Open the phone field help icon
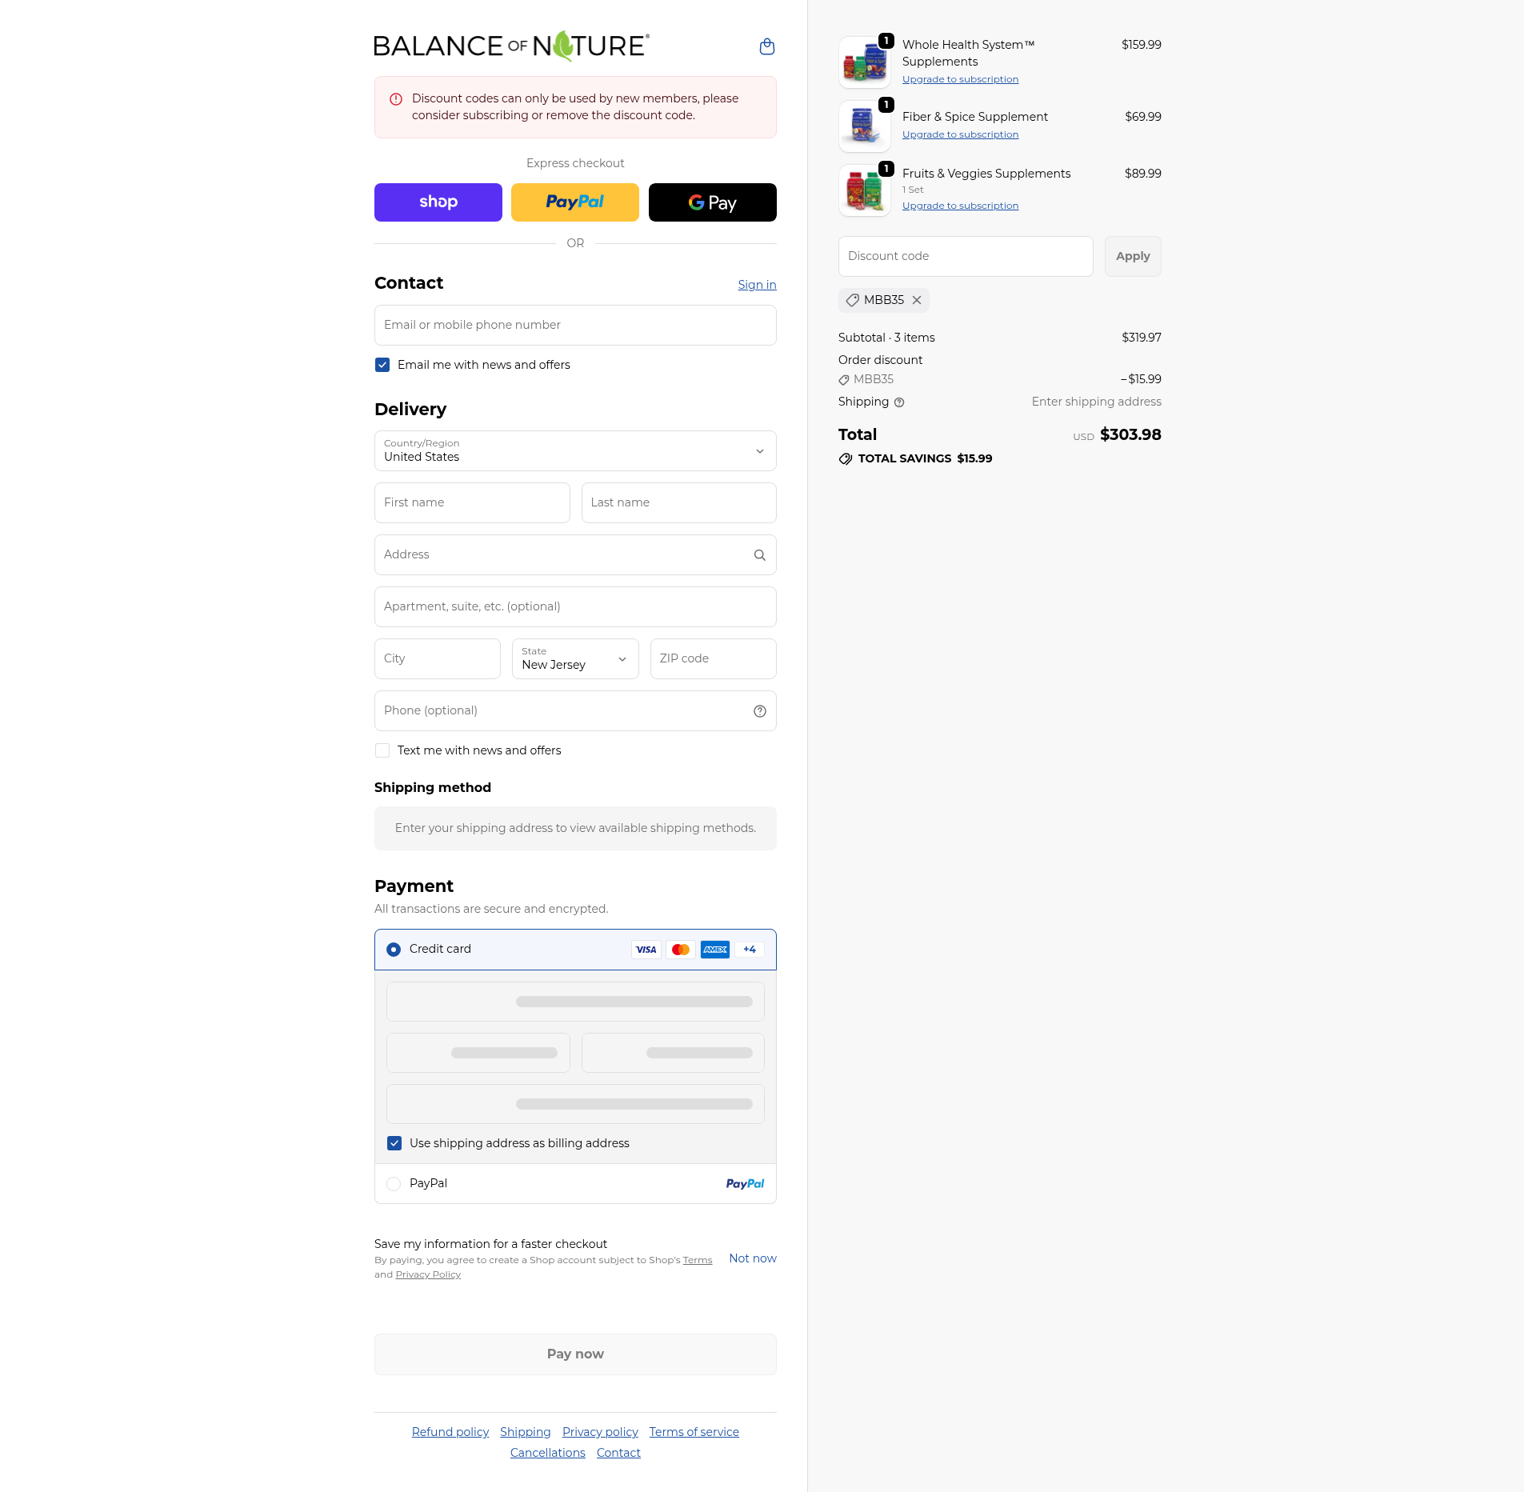 point(759,711)
